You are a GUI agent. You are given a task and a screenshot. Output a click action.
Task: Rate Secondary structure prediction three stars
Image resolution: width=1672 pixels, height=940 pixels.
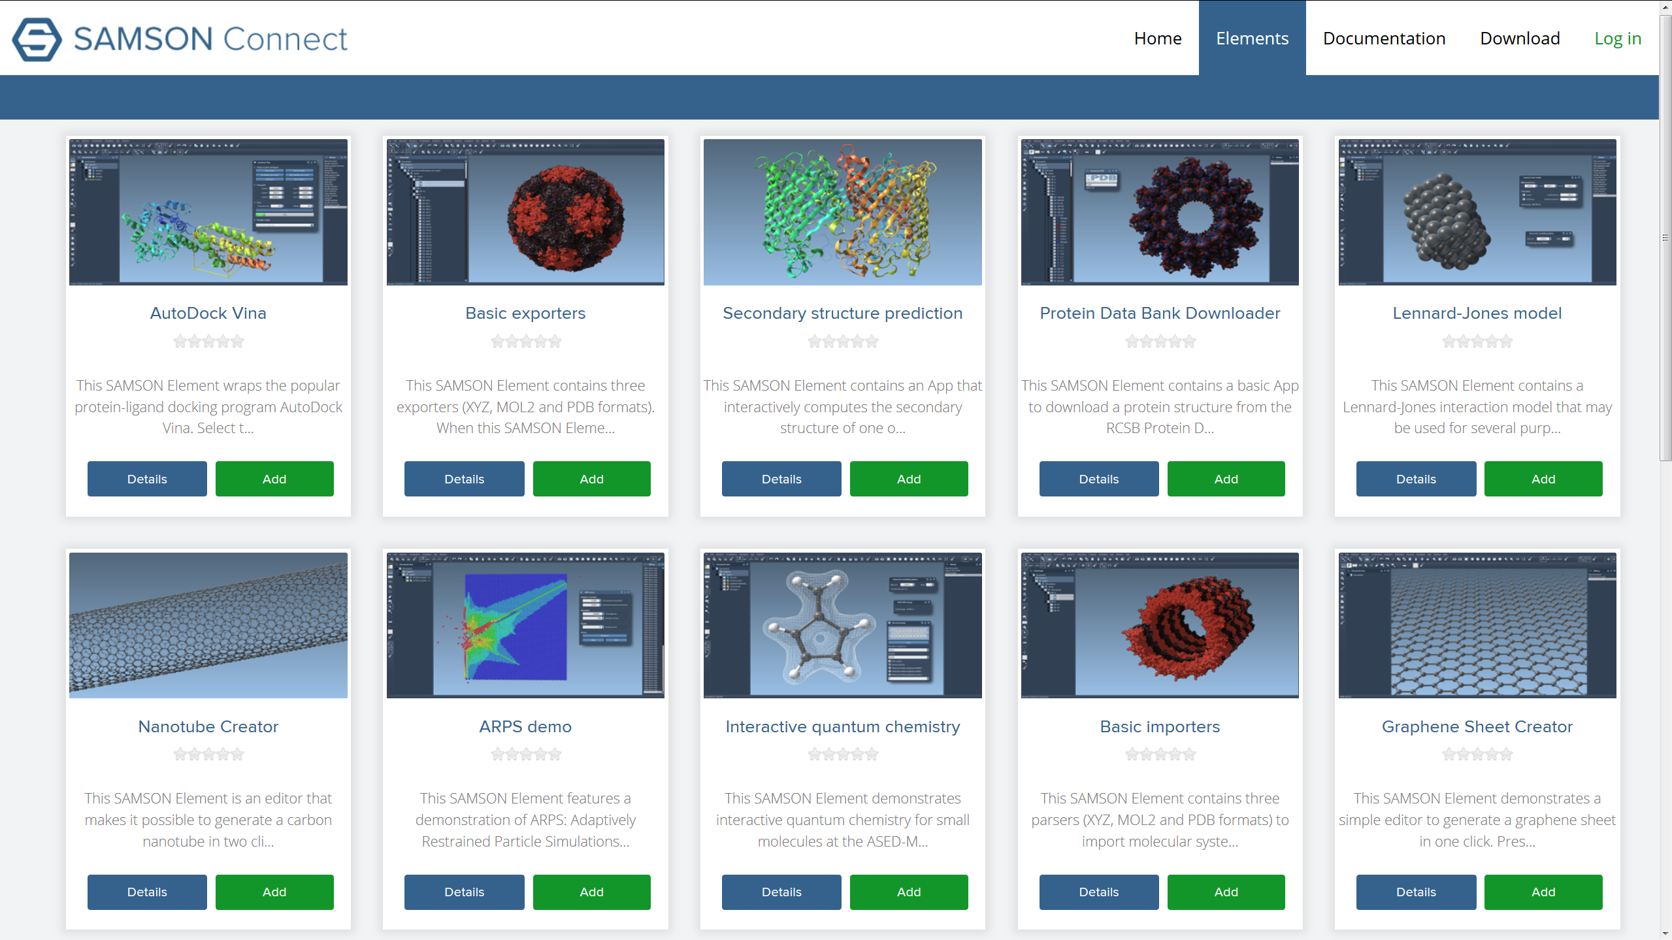pos(842,341)
